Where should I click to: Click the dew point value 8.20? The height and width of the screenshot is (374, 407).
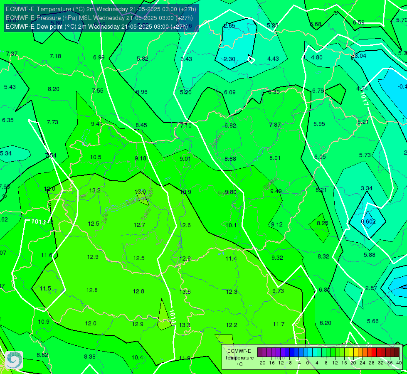coord(54,89)
